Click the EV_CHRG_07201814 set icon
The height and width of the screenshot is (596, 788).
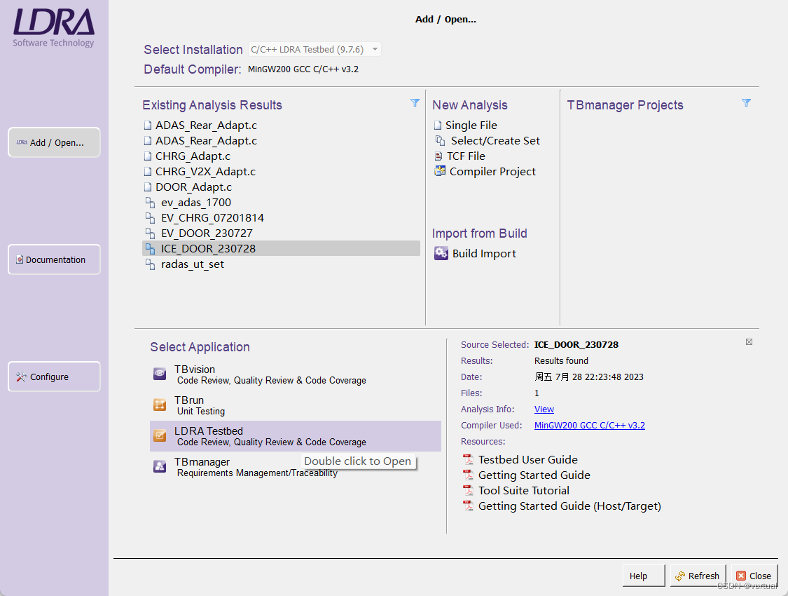[150, 218]
